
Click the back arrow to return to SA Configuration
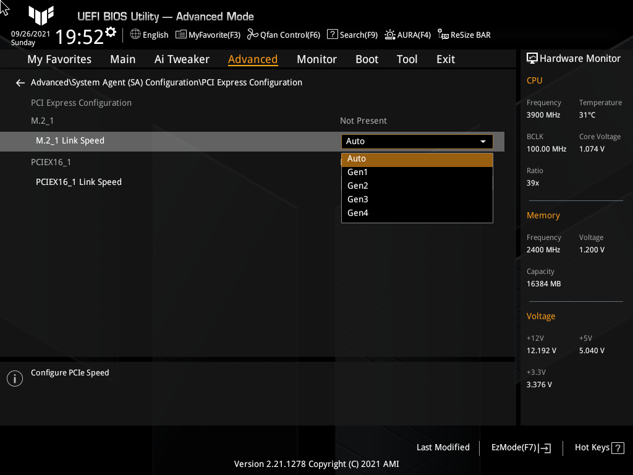click(20, 82)
